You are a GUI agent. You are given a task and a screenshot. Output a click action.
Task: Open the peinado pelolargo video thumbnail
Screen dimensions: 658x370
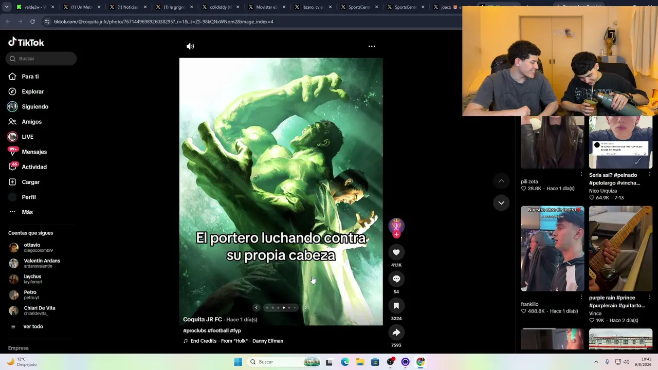click(621, 142)
